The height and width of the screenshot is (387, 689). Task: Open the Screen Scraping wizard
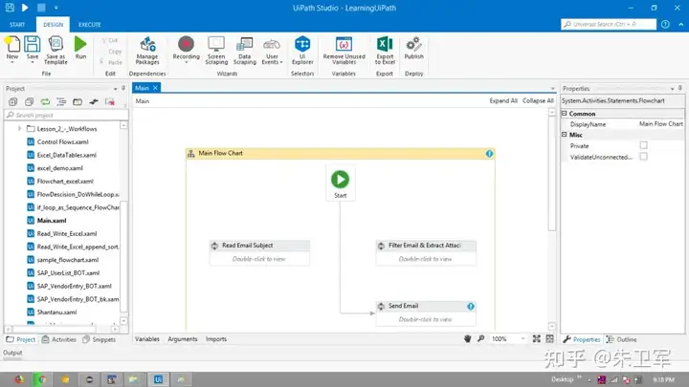[216, 50]
